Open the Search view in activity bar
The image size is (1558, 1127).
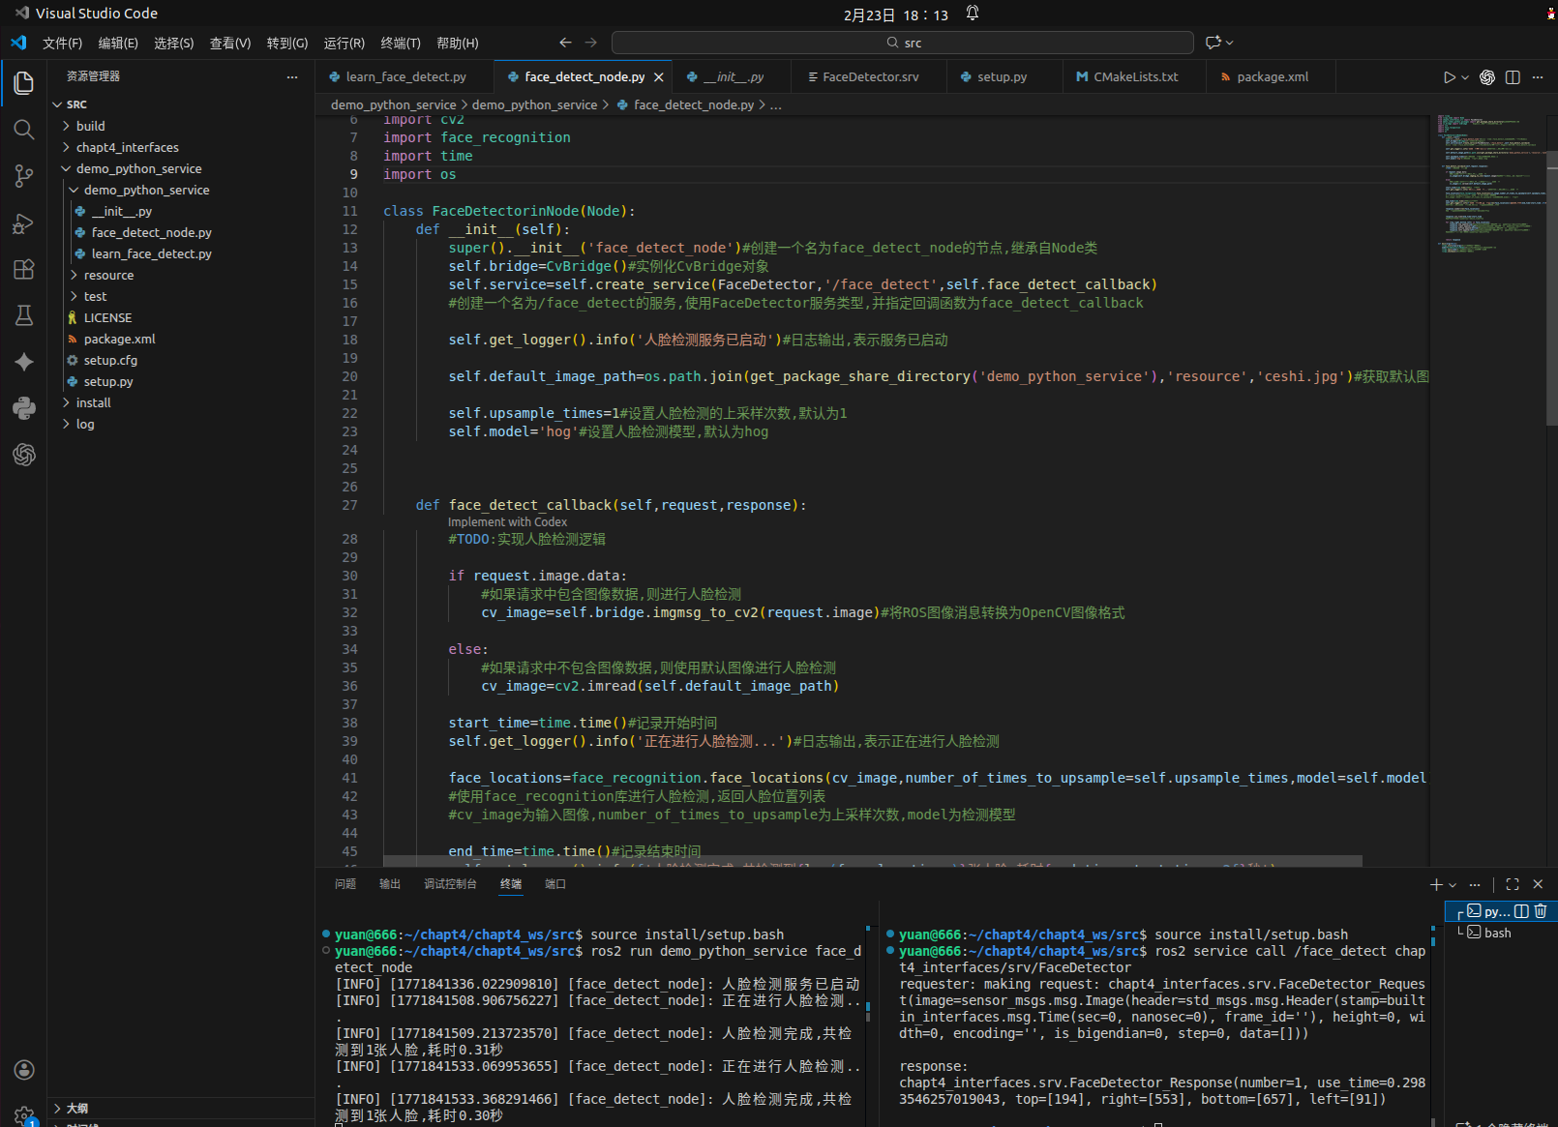24,130
